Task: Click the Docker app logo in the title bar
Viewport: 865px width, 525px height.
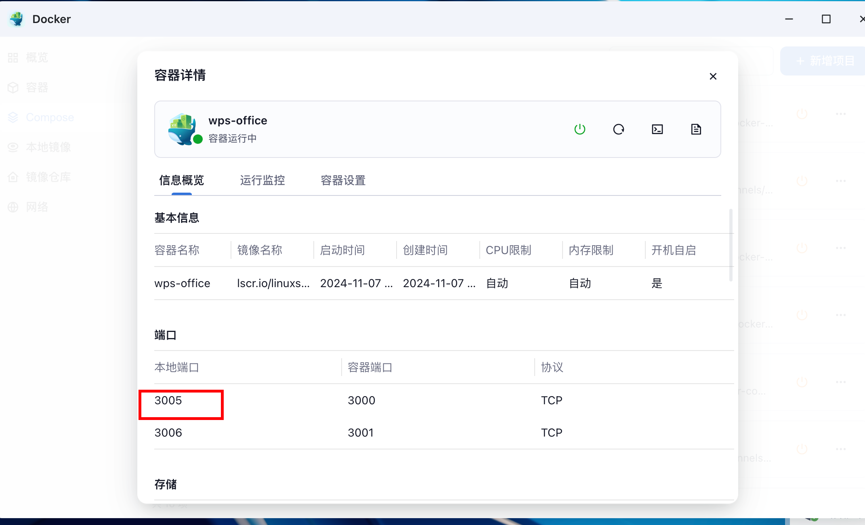Action: coord(17,19)
